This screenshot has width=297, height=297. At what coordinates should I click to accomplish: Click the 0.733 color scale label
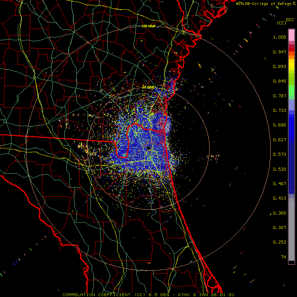coord(280,111)
